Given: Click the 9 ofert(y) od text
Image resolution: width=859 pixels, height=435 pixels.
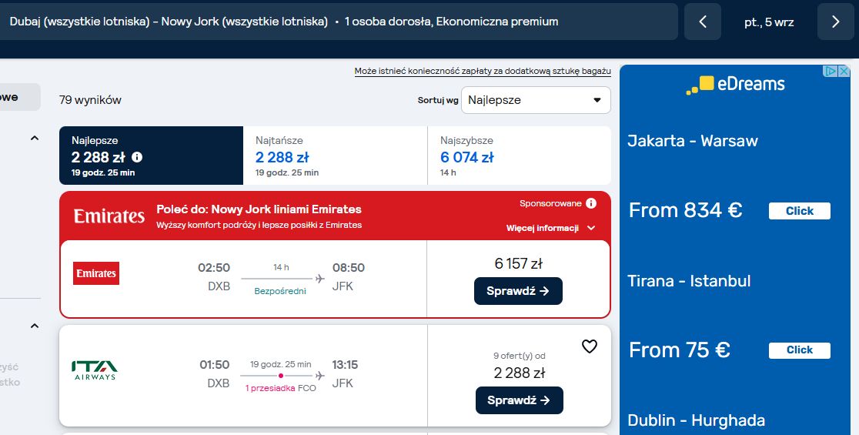Looking at the screenshot, I should [x=520, y=356].
